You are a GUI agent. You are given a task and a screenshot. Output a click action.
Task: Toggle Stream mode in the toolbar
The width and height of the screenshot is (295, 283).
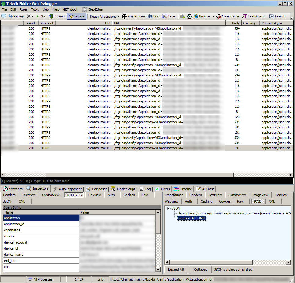point(57,16)
